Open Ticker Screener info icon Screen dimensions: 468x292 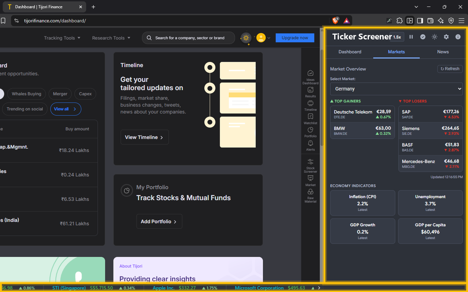click(x=458, y=37)
